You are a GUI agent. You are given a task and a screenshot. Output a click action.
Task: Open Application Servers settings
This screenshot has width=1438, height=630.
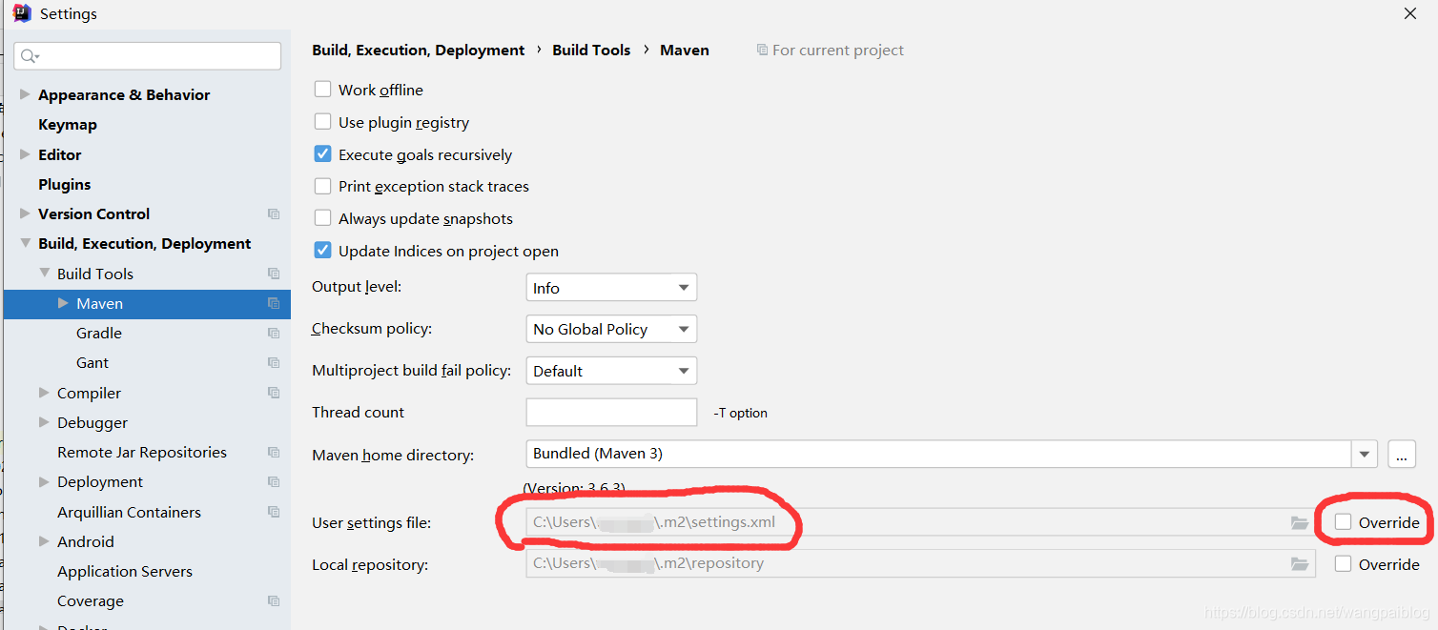click(x=125, y=572)
